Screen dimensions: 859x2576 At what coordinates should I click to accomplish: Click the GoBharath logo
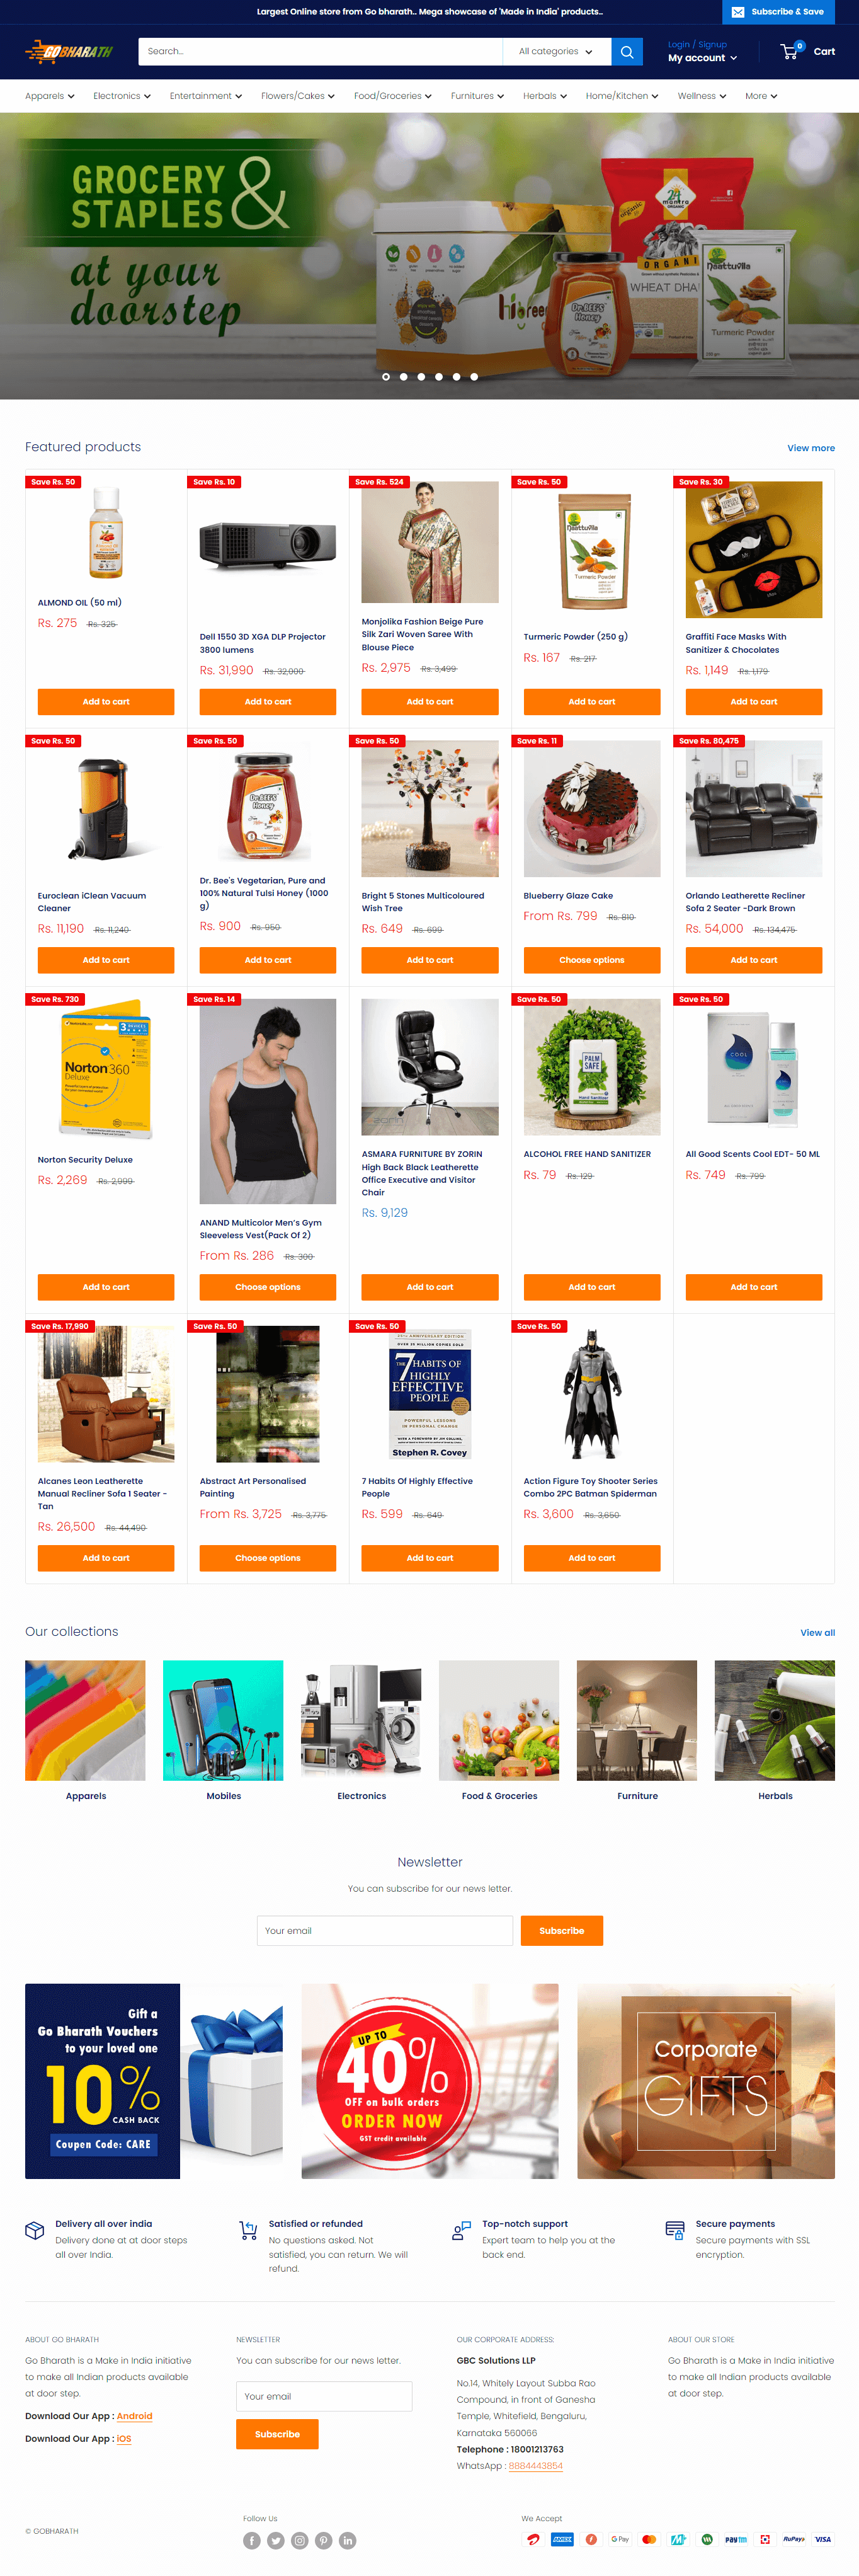pos(69,51)
